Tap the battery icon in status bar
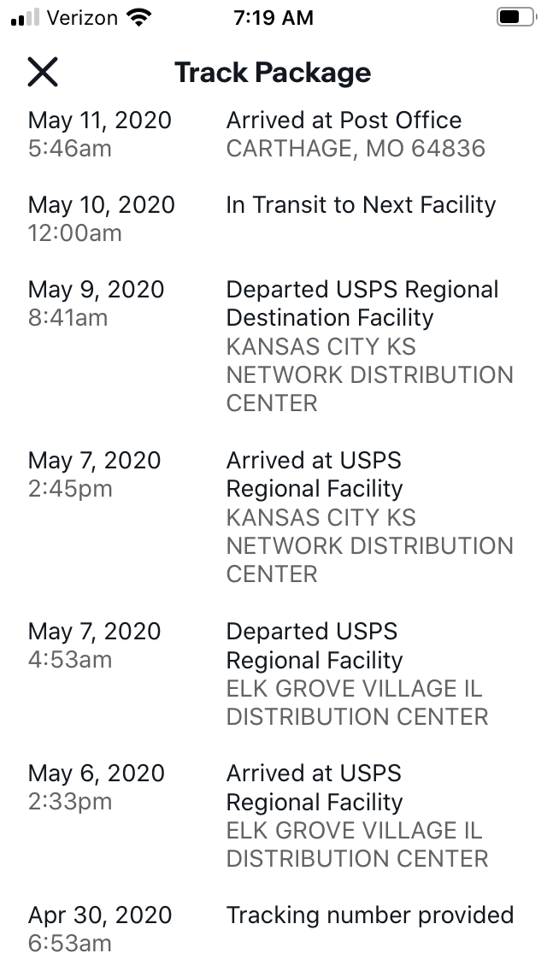This screenshot has width=547, height=971. pyautogui.click(x=516, y=17)
